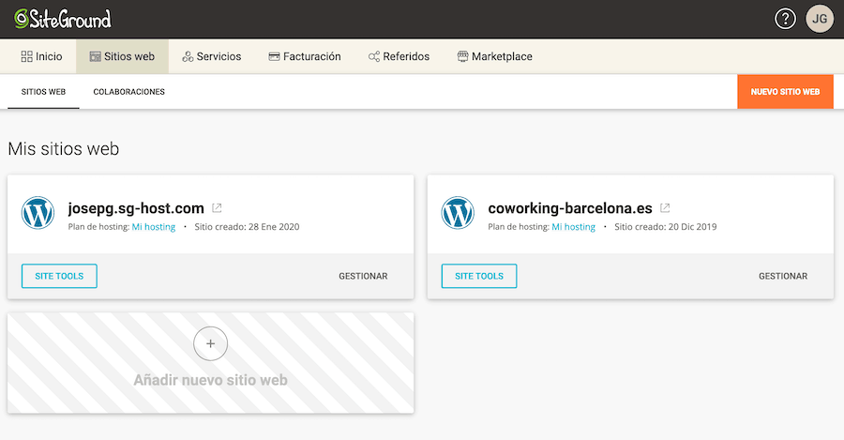
Task: Click the Mis sitios web heading
Action: (x=64, y=148)
